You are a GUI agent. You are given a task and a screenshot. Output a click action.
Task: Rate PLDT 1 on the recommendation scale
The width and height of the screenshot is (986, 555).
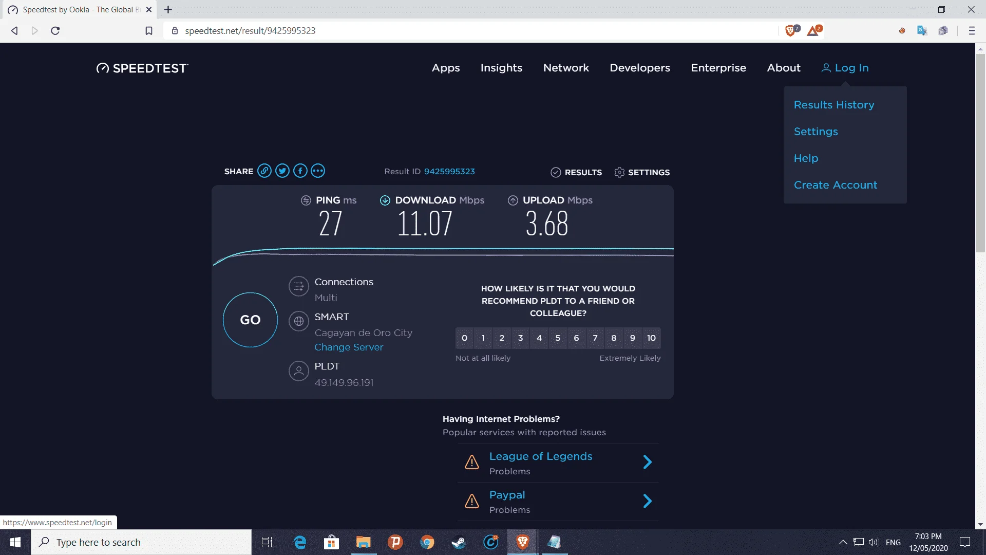(483, 338)
